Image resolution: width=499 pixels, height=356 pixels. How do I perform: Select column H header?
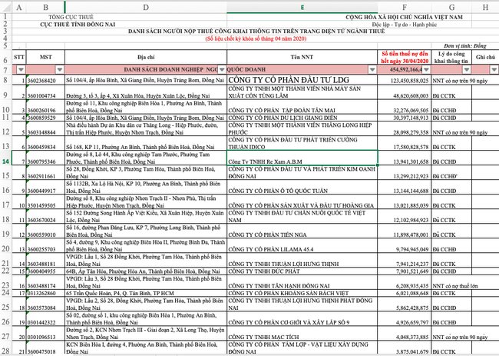point(485,8)
